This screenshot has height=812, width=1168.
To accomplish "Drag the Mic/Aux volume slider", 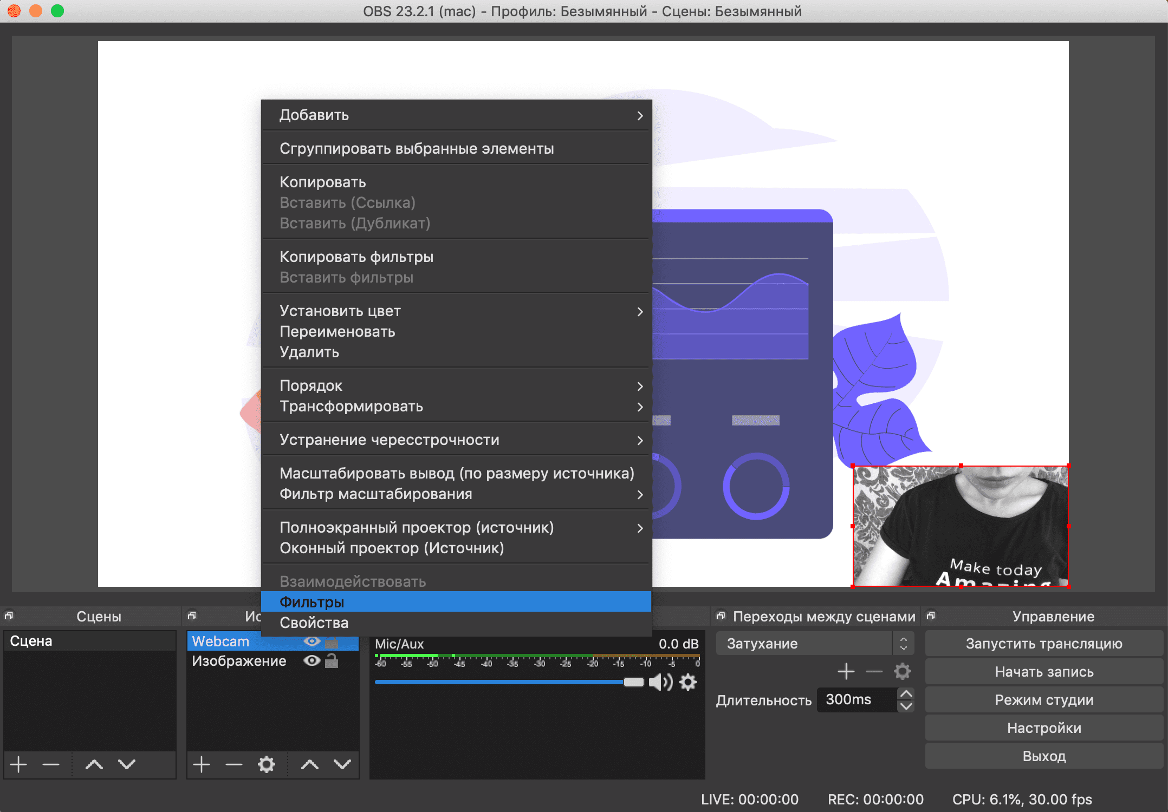I will [x=633, y=681].
